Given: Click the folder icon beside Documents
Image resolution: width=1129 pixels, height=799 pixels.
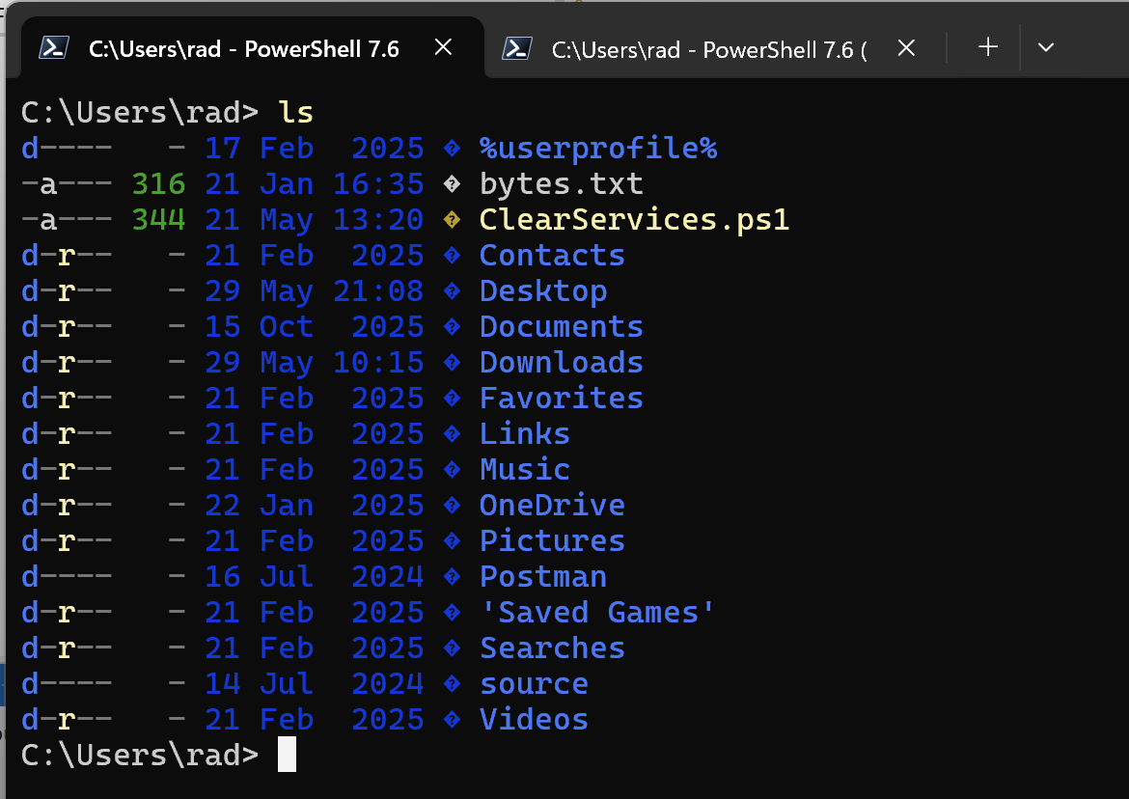Looking at the screenshot, I should (x=453, y=327).
